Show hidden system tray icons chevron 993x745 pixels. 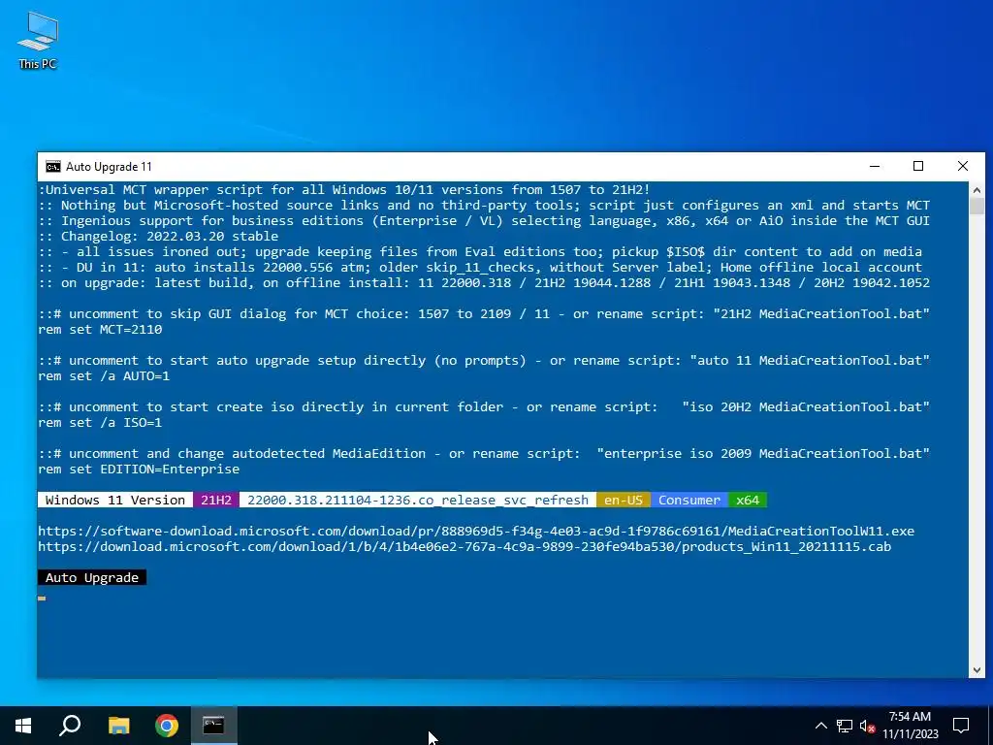pyautogui.click(x=820, y=726)
